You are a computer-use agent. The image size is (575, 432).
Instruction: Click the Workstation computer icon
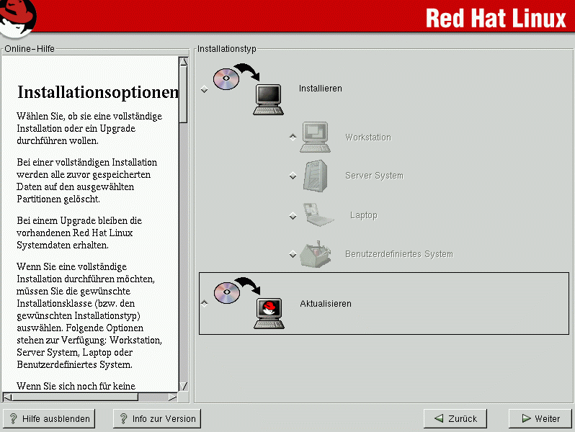[x=316, y=137]
